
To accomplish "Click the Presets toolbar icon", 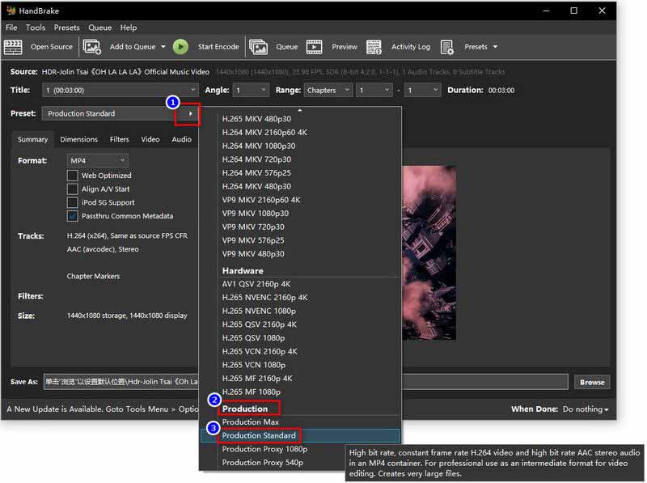I will pyautogui.click(x=447, y=46).
